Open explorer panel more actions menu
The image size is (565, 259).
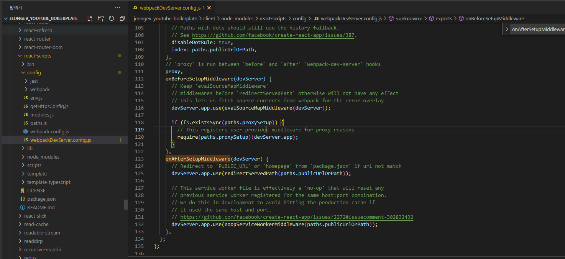tap(118, 7)
